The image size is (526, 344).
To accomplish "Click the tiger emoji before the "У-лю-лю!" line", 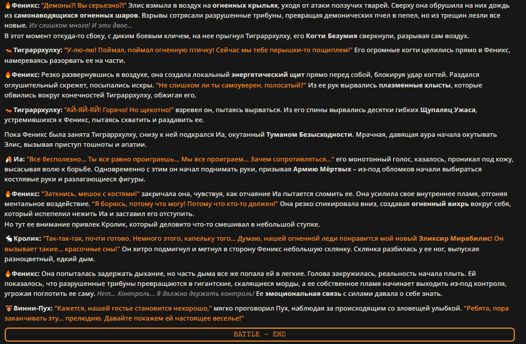I will coord(9,50).
